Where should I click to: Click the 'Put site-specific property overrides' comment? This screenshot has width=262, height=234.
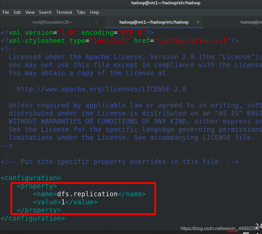coord(120,162)
